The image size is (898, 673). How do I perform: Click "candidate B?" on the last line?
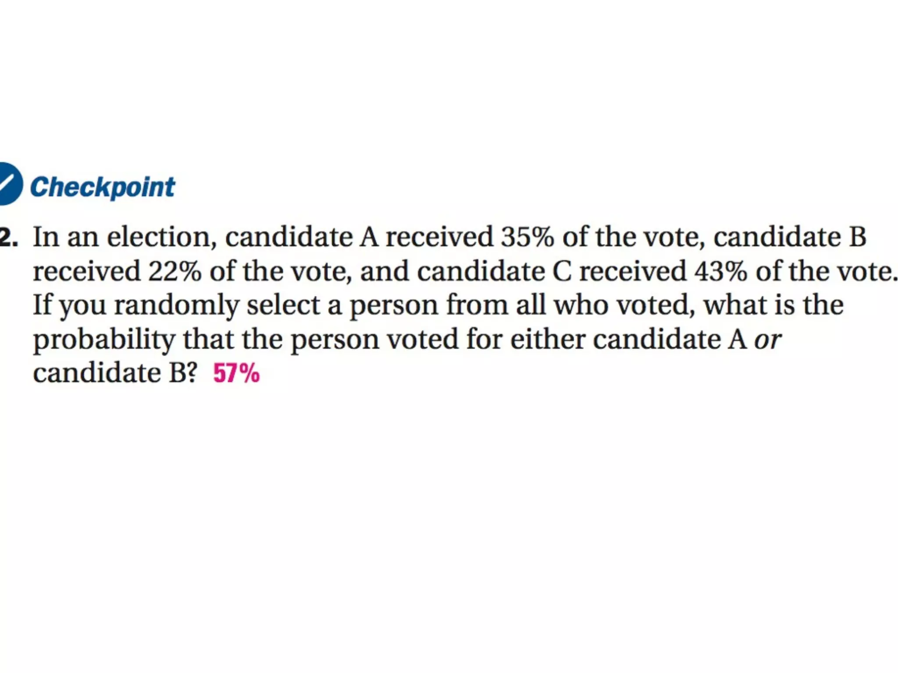click(x=115, y=373)
